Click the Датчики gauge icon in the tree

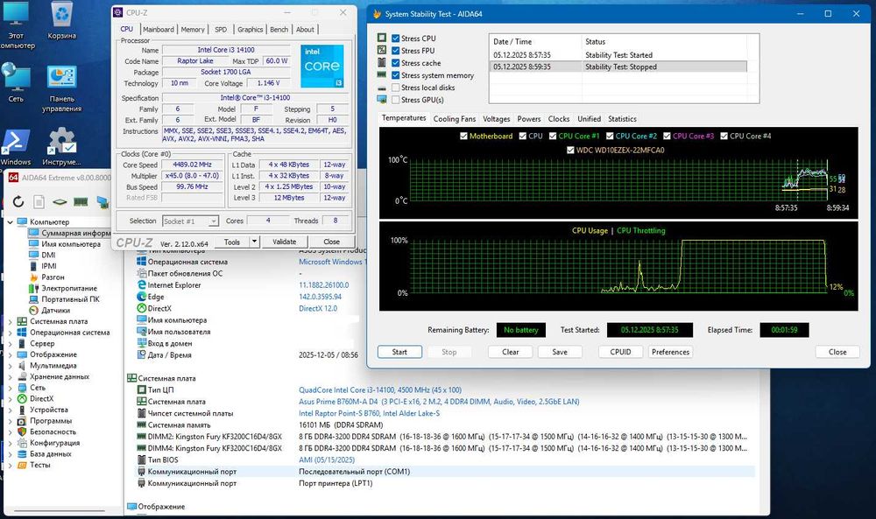(x=33, y=310)
